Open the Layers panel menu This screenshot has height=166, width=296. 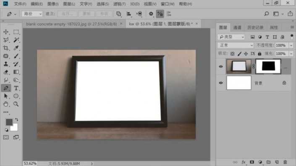click(x=292, y=27)
